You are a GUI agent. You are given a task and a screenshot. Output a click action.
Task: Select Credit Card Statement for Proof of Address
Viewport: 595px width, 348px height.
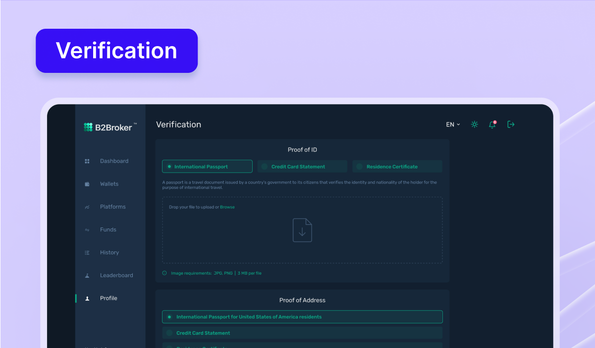(x=302, y=333)
